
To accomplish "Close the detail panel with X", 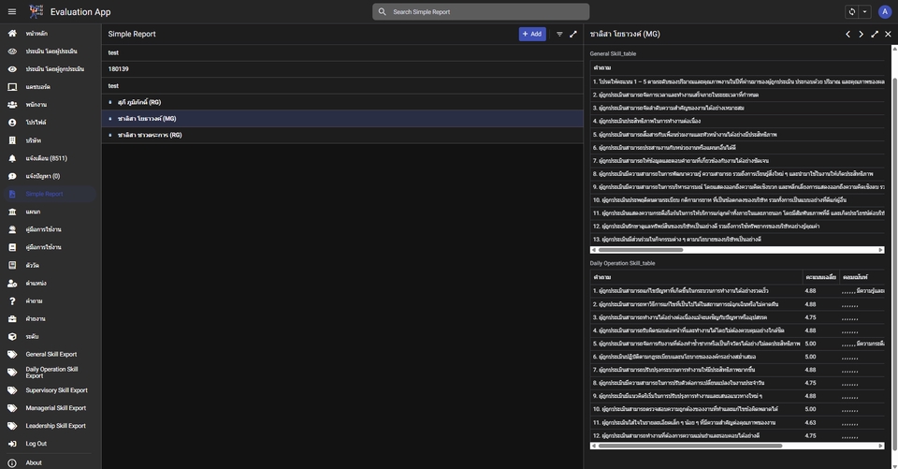I will click(888, 34).
